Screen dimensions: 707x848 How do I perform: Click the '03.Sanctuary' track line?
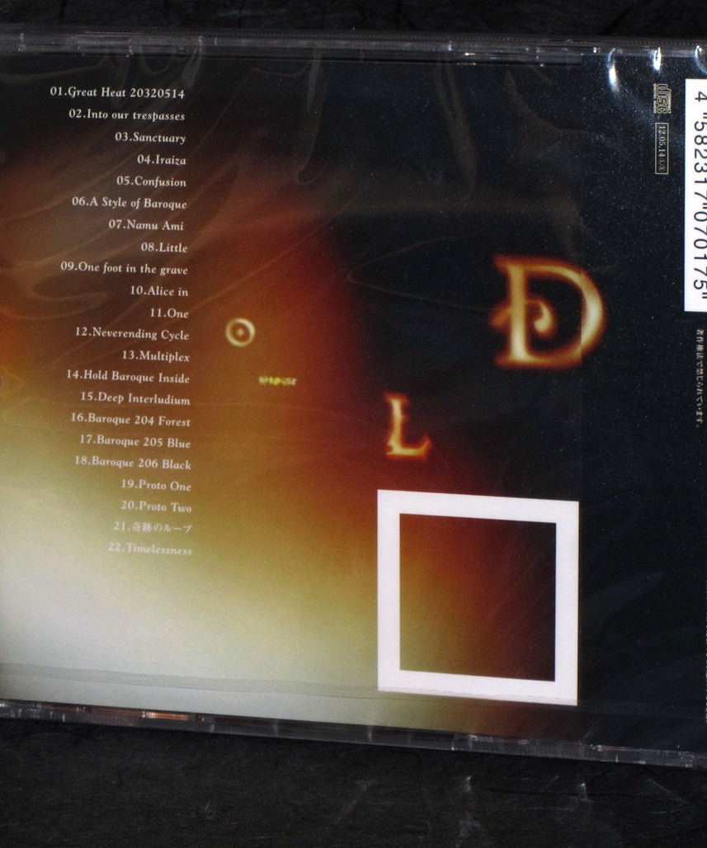(x=150, y=138)
